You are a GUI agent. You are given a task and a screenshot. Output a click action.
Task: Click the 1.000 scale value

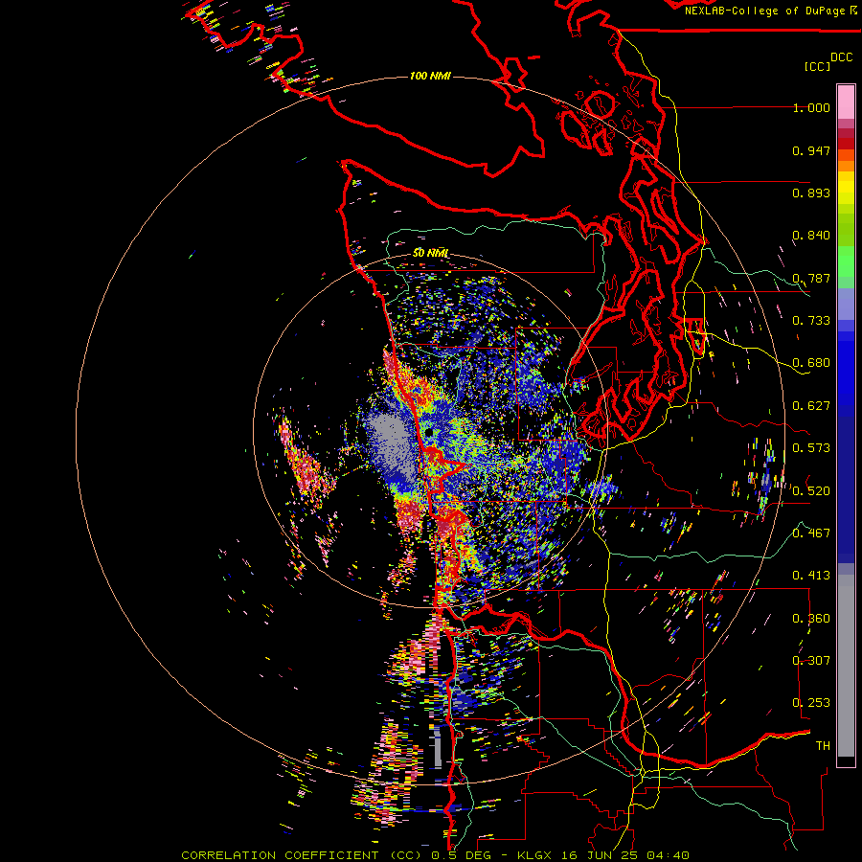(811, 107)
